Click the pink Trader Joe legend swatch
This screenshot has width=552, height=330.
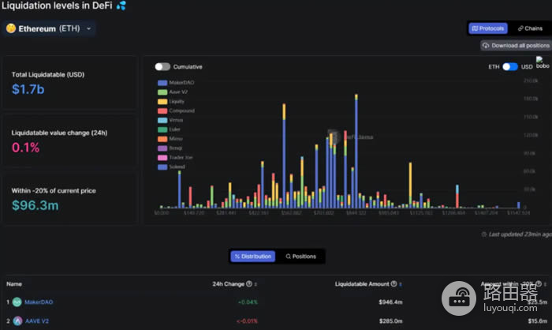[x=162, y=158]
